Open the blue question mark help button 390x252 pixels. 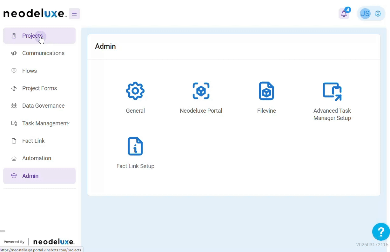(x=381, y=232)
